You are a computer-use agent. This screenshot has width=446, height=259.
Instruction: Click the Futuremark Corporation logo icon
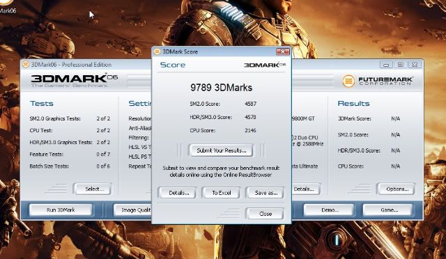tap(348, 81)
